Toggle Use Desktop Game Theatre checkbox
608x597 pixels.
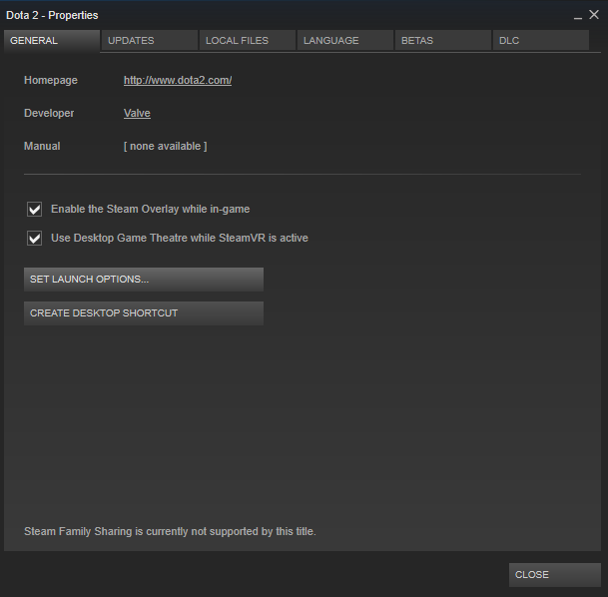(35, 238)
